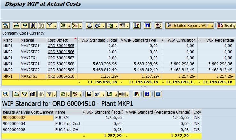Click the Print icon in upper toolbar

(90, 25)
